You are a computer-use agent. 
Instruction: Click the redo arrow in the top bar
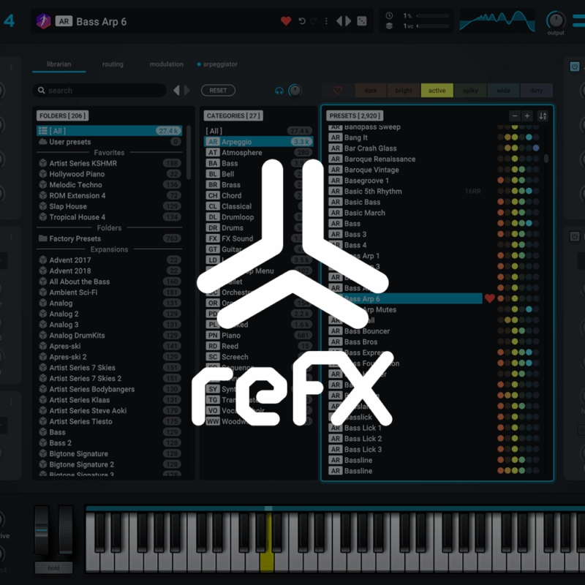[314, 21]
